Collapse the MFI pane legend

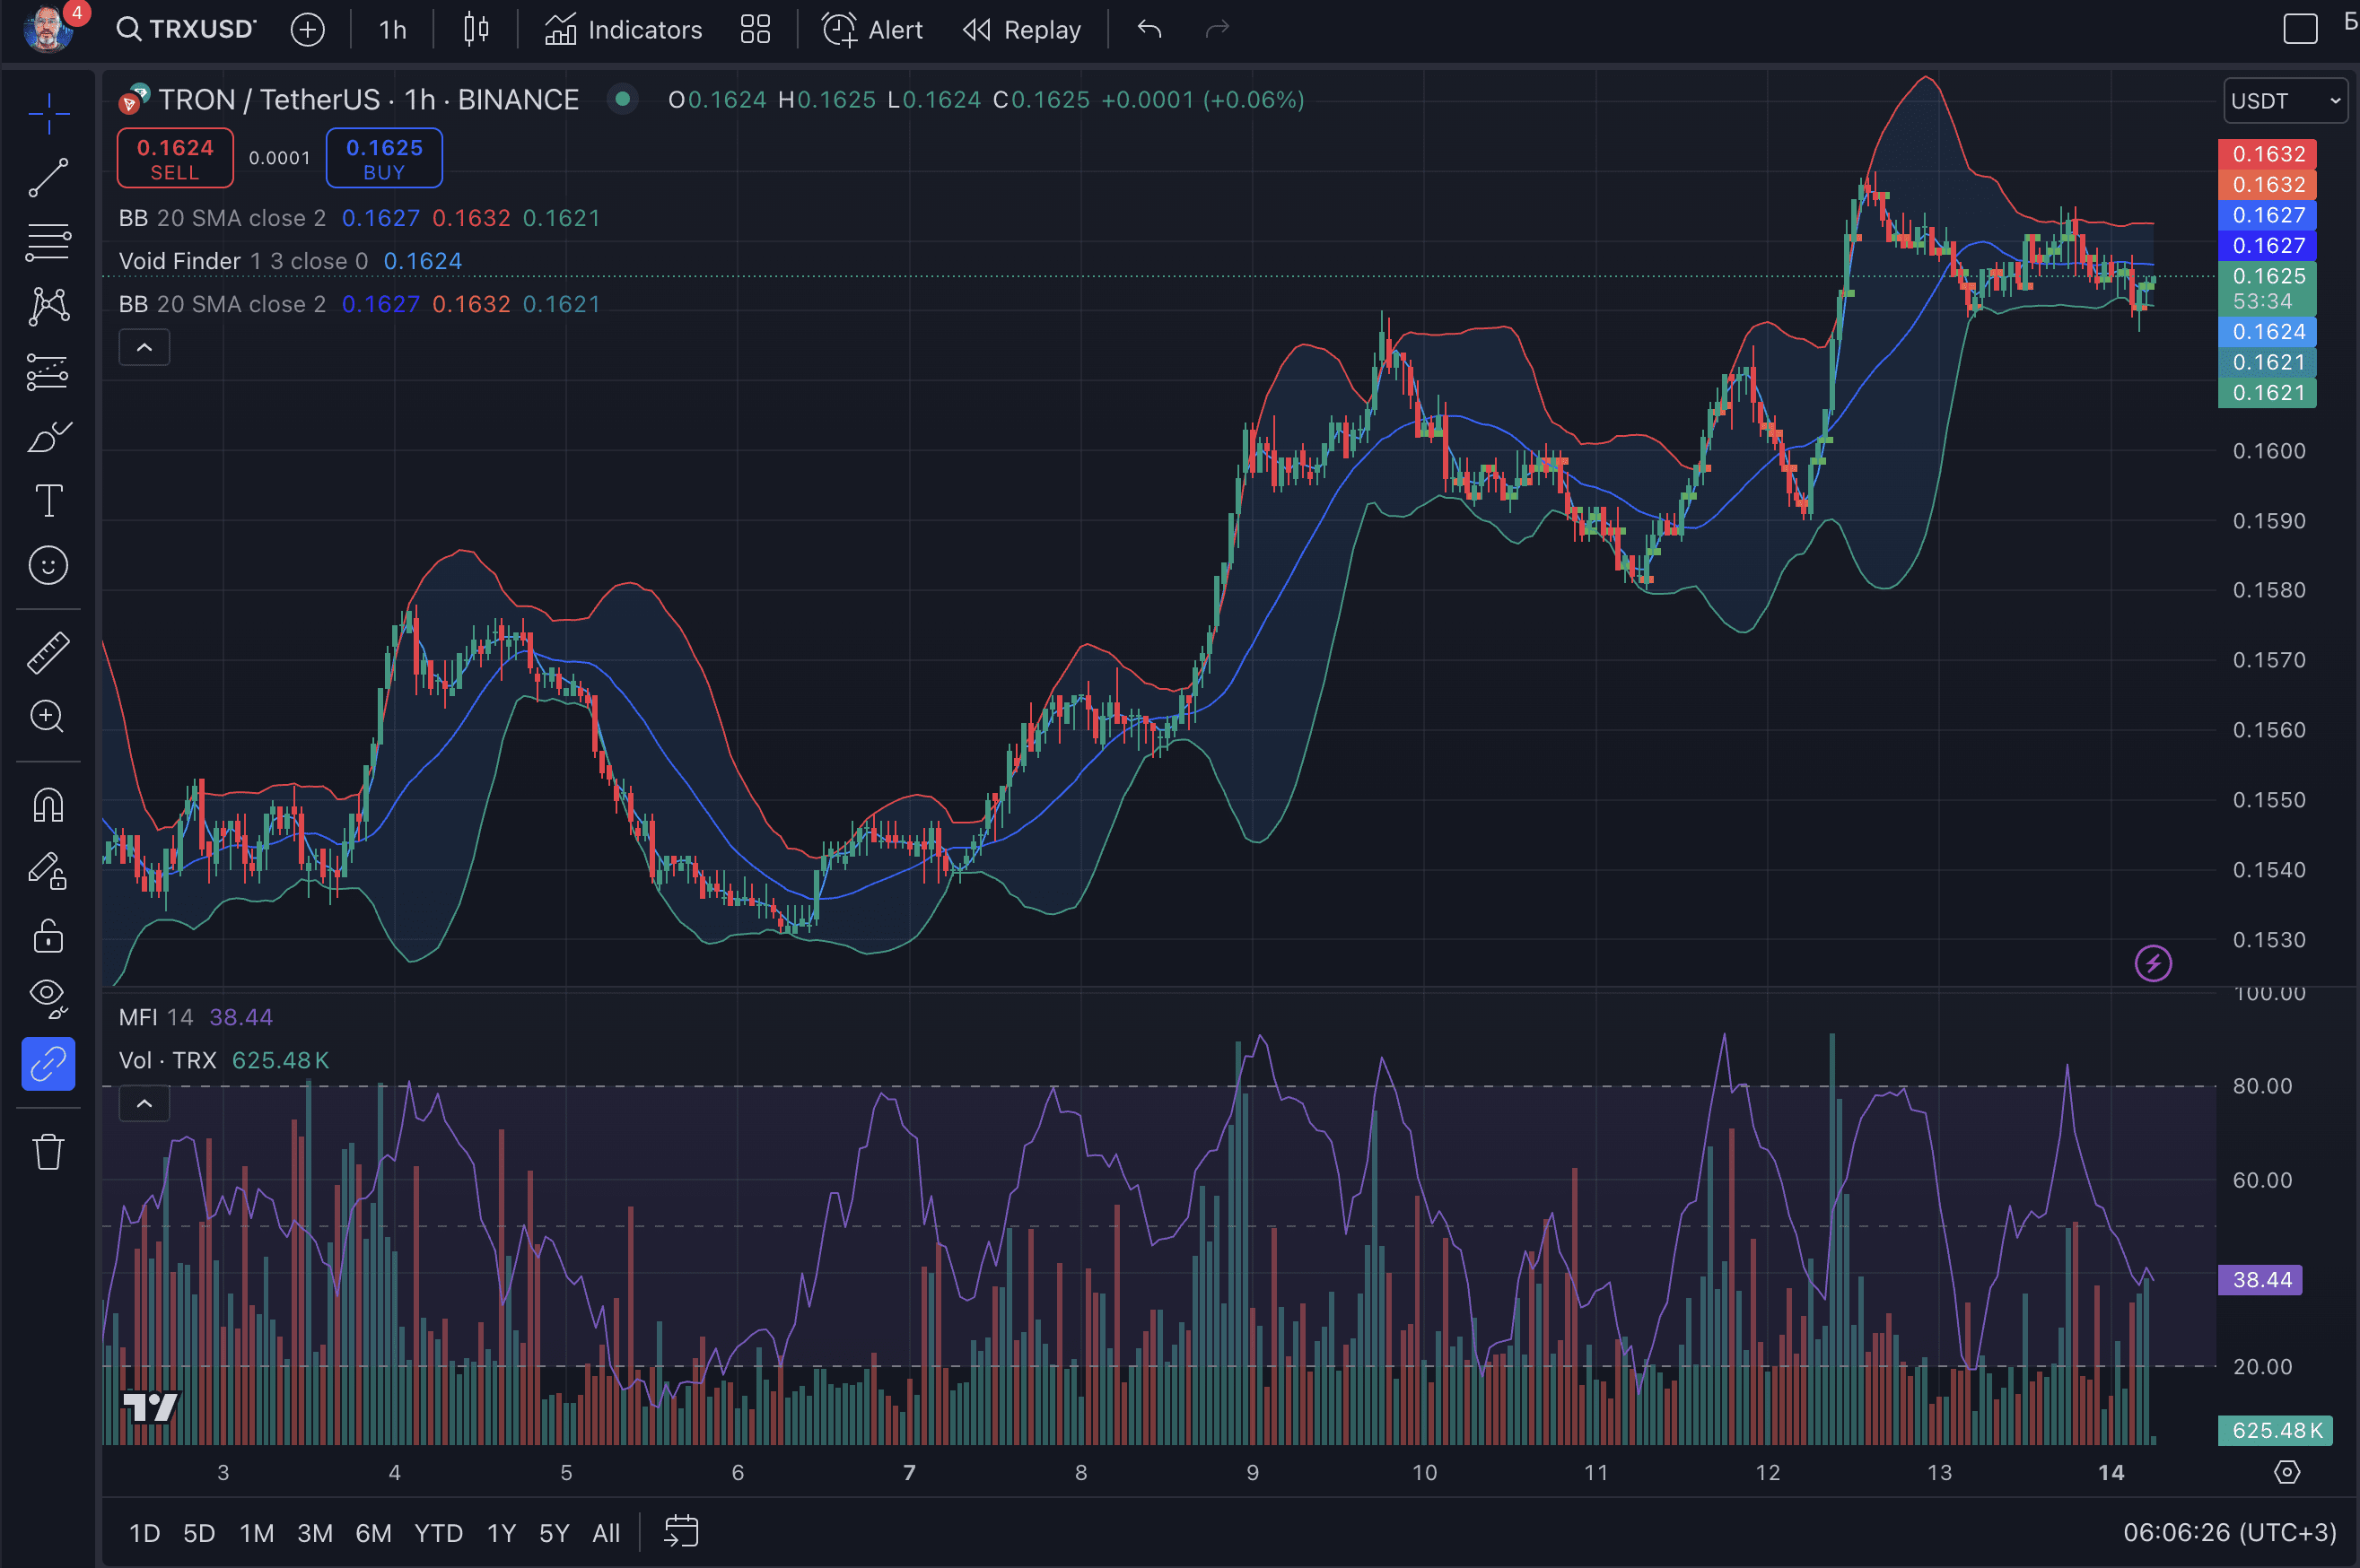pos(144,1104)
